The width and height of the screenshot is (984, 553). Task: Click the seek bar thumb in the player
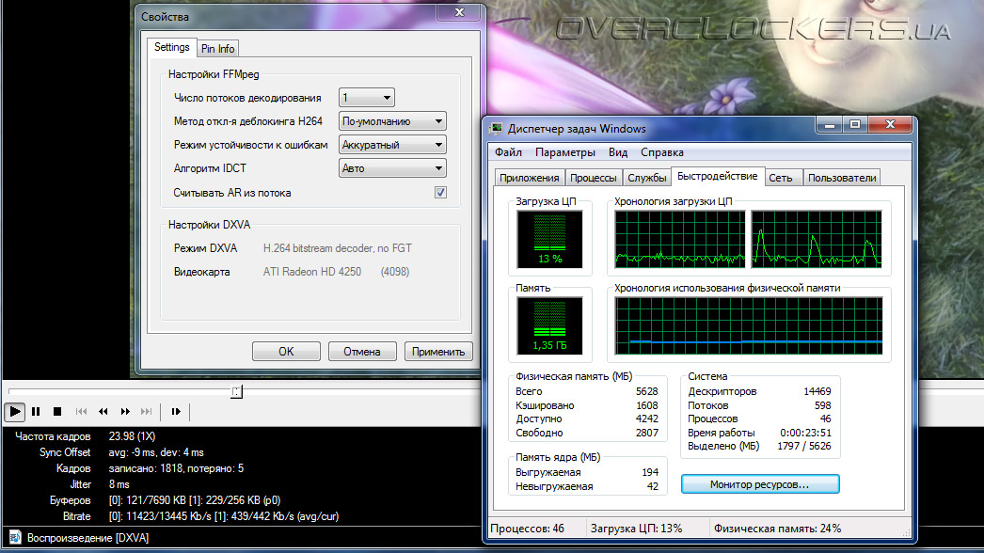pyautogui.click(x=236, y=391)
